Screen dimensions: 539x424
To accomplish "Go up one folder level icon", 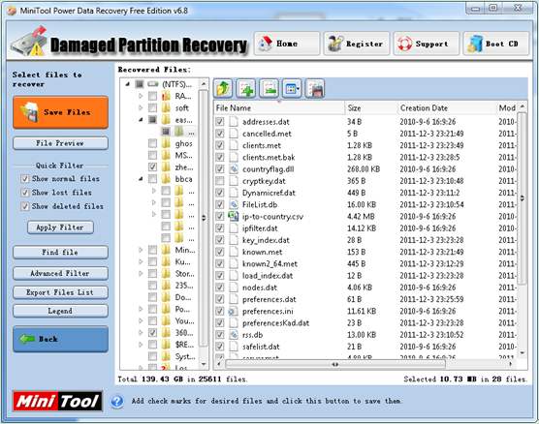I will (x=223, y=89).
